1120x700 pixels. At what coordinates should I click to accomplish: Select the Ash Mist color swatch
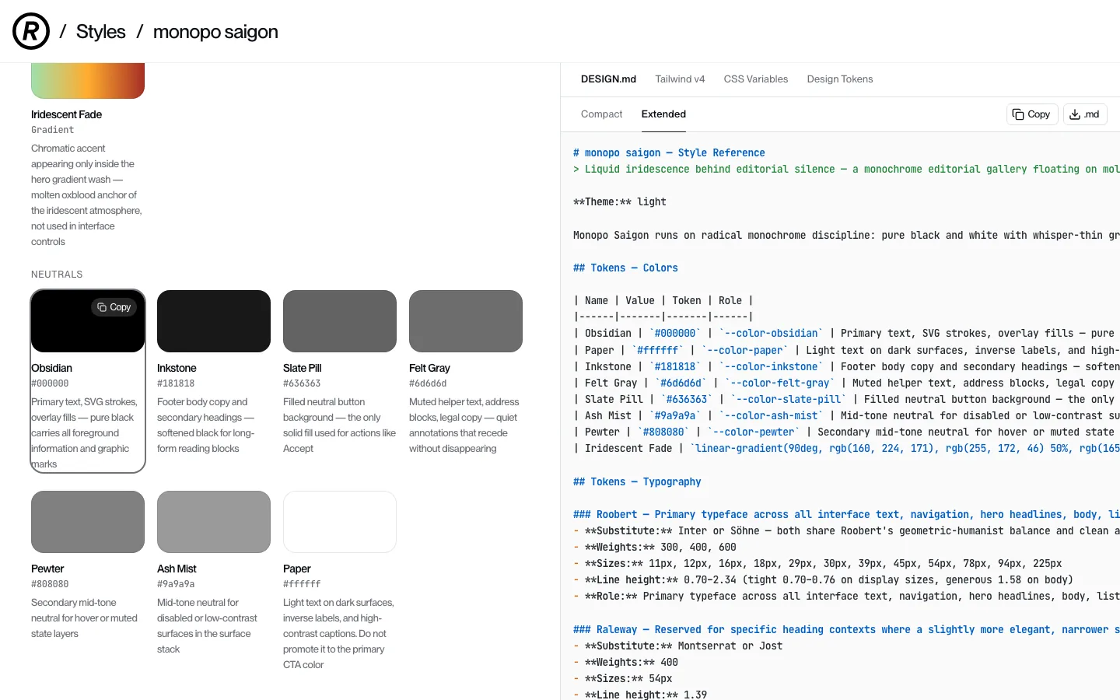click(x=214, y=522)
